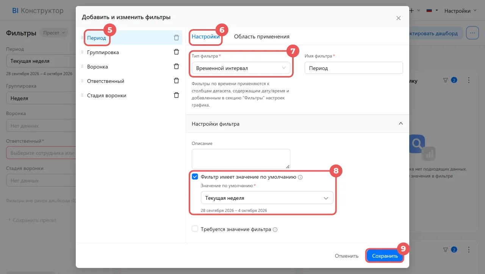
Task: Open the kebab menu on the first chart card
Action: coord(469,80)
